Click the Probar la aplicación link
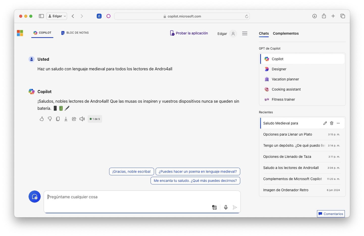The height and width of the screenshot is (236, 364). pos(189,33)
